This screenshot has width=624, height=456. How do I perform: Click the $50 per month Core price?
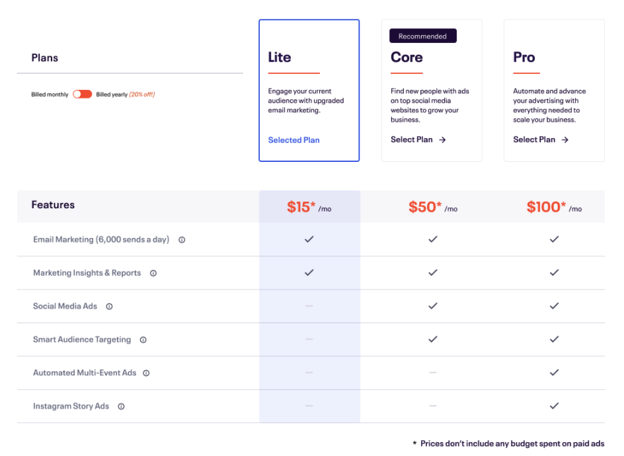point(433,207)
